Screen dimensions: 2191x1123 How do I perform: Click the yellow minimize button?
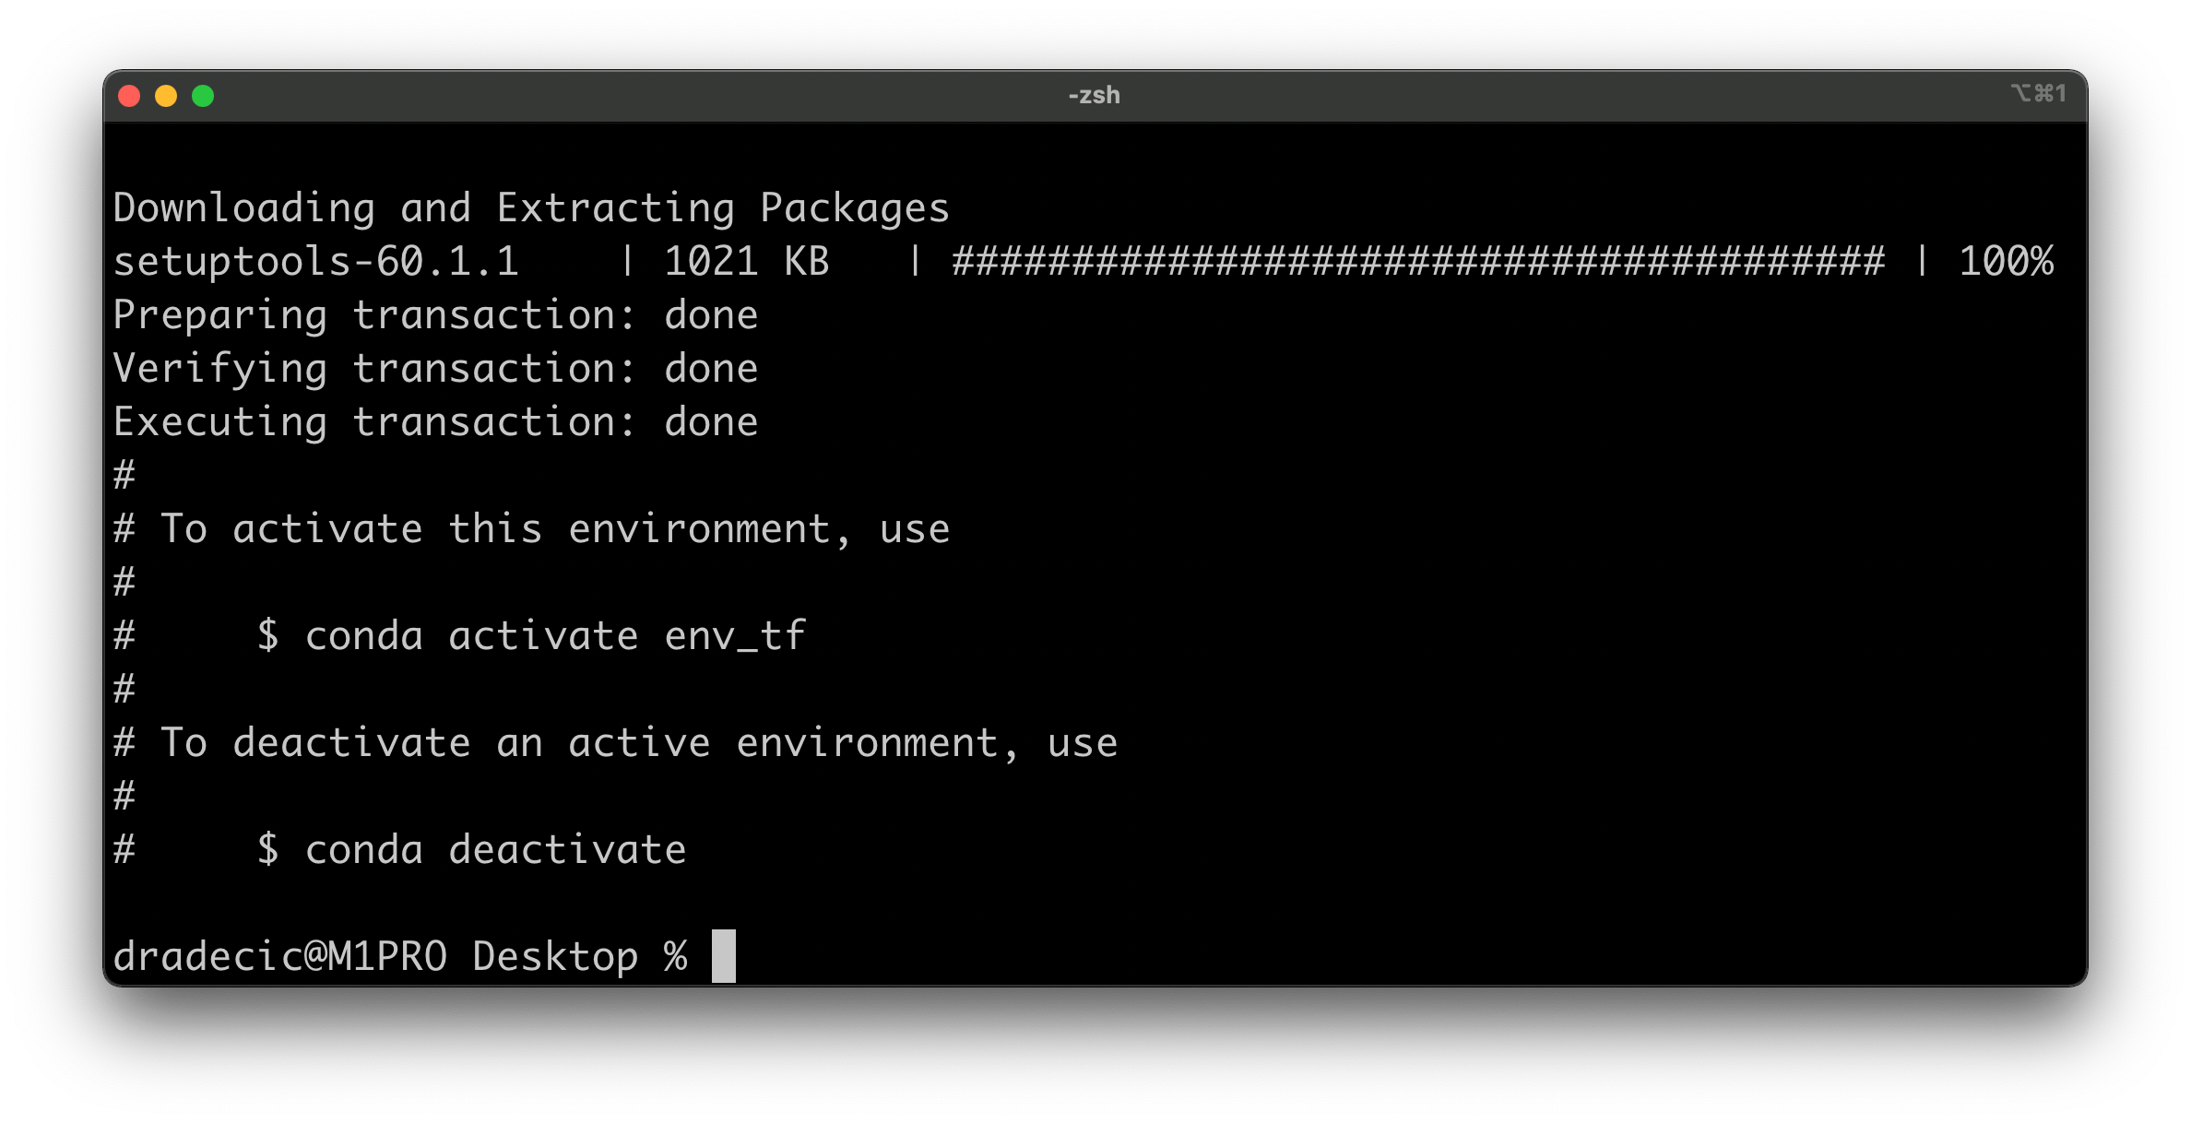coord(167,95)
